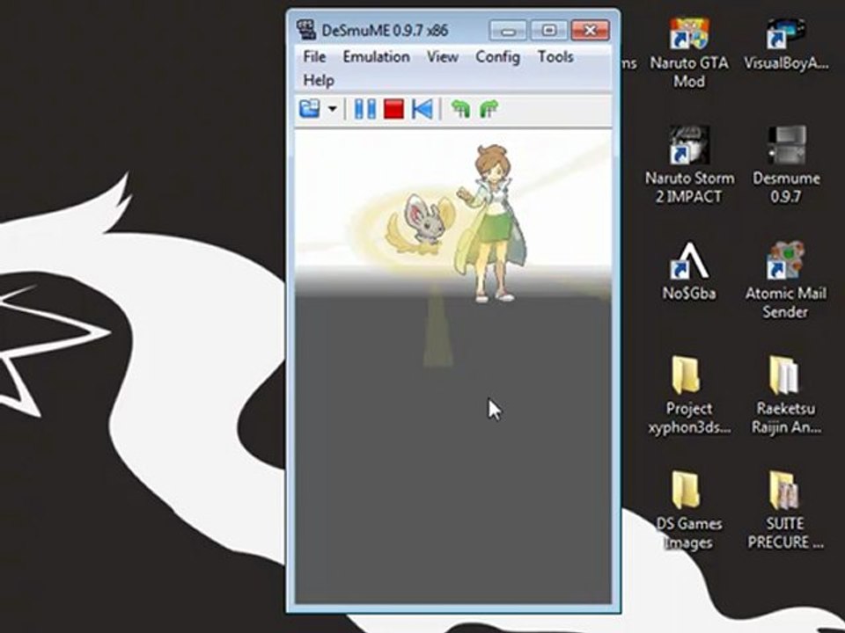Stop emulation with the red square

coord(394,109)
